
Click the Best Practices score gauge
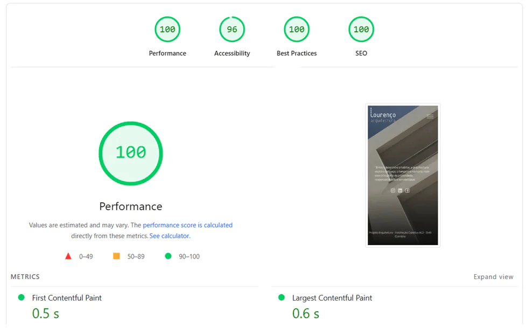[296, 29]
